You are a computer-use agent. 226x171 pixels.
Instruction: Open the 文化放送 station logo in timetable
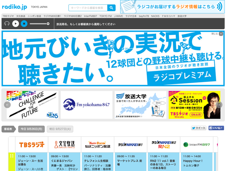click(65, 145)
